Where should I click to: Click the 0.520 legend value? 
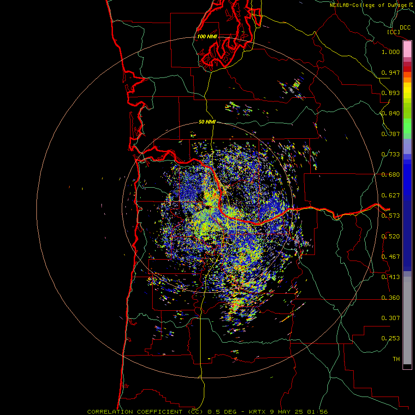pos(391,237)
